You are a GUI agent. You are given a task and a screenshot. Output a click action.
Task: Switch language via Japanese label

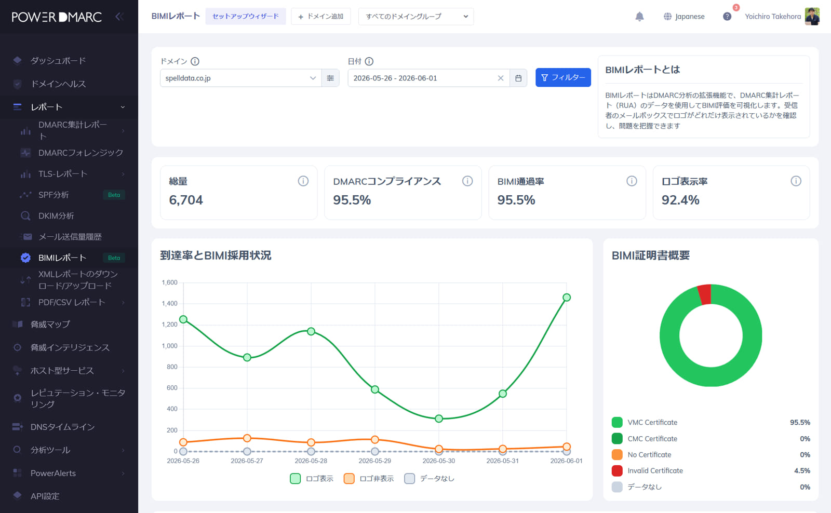690,17
